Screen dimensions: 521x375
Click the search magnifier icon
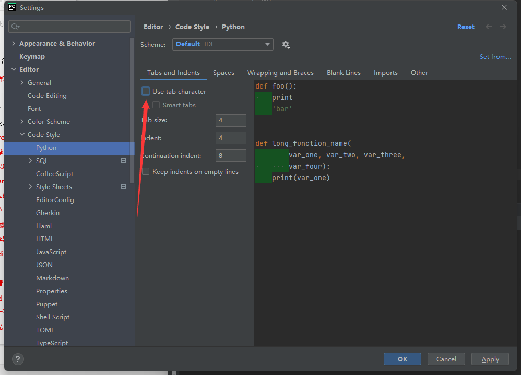pyautogui.click(x=15, y=27)
